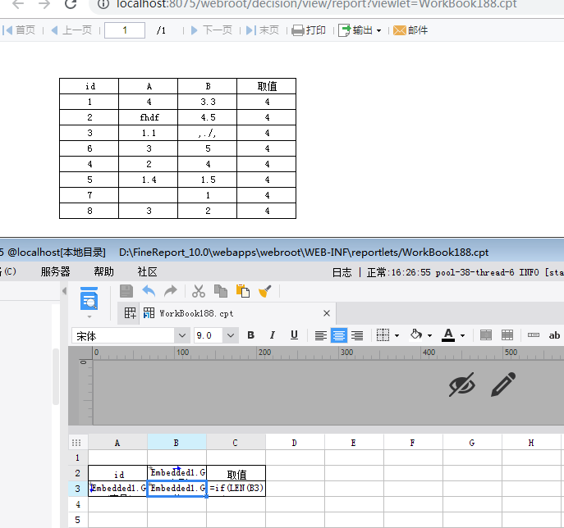Open the border style dropdown arrow
564x528 pixels.
pyautogui.click(x=397, y=336)
